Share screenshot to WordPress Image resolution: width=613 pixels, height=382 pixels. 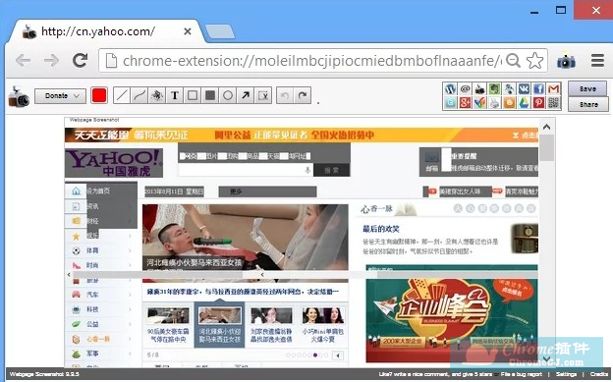[450, 88]
